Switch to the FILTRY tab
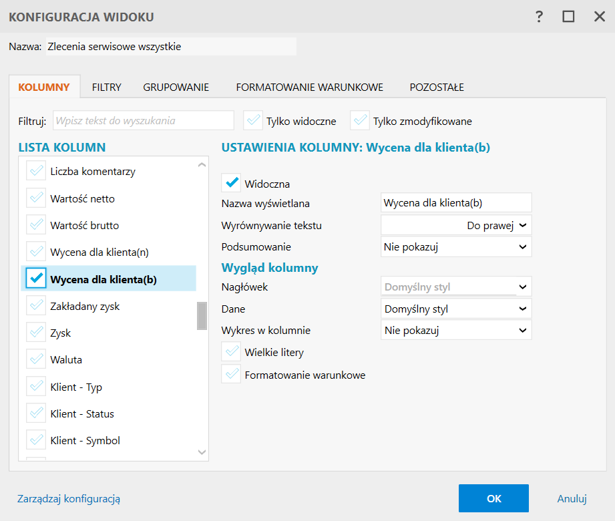 coord(107,87)
